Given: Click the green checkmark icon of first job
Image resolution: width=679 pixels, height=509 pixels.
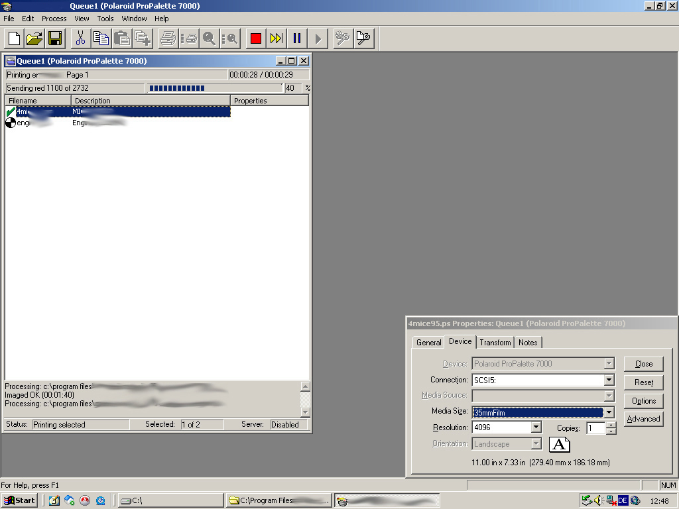Looking at the screenshot, I should click(11, 111).
